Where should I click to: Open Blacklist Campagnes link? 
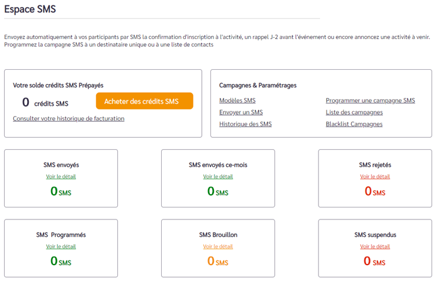354,124
